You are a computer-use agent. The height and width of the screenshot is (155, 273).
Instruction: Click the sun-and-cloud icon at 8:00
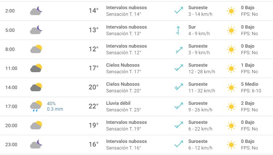pyautogui.click(x=36, y=49)
